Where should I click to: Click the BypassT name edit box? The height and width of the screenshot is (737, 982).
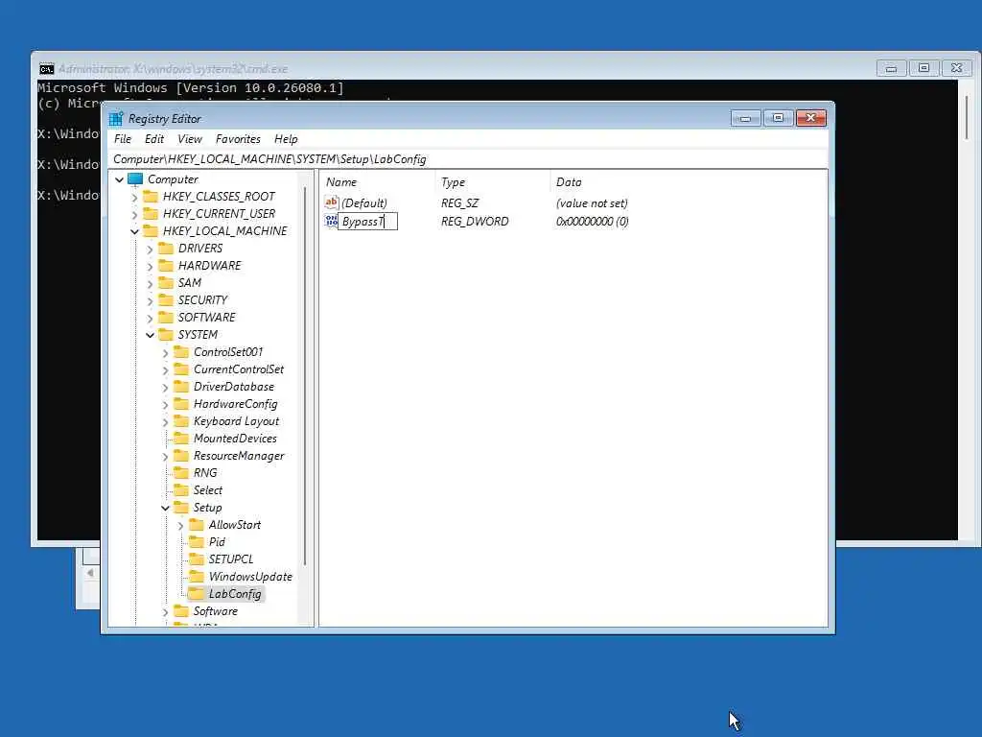coord(367,222)
